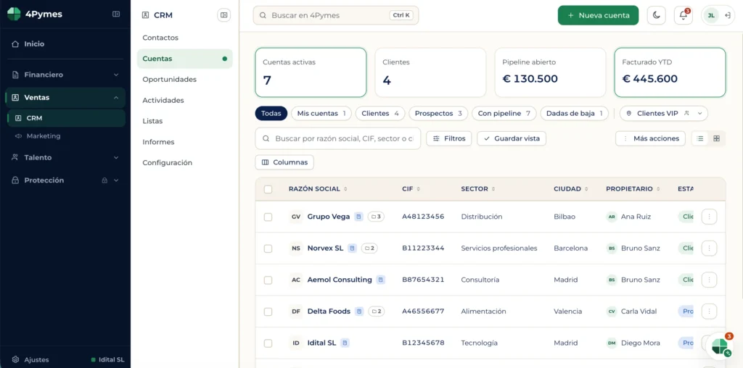Select Prospectos filter tab
The height and width of the screenshot is (368, 743).
[x=438, y=114]
